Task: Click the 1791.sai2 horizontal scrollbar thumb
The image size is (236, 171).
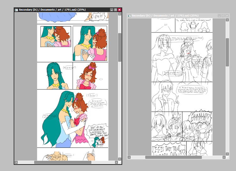Action: 63,163
